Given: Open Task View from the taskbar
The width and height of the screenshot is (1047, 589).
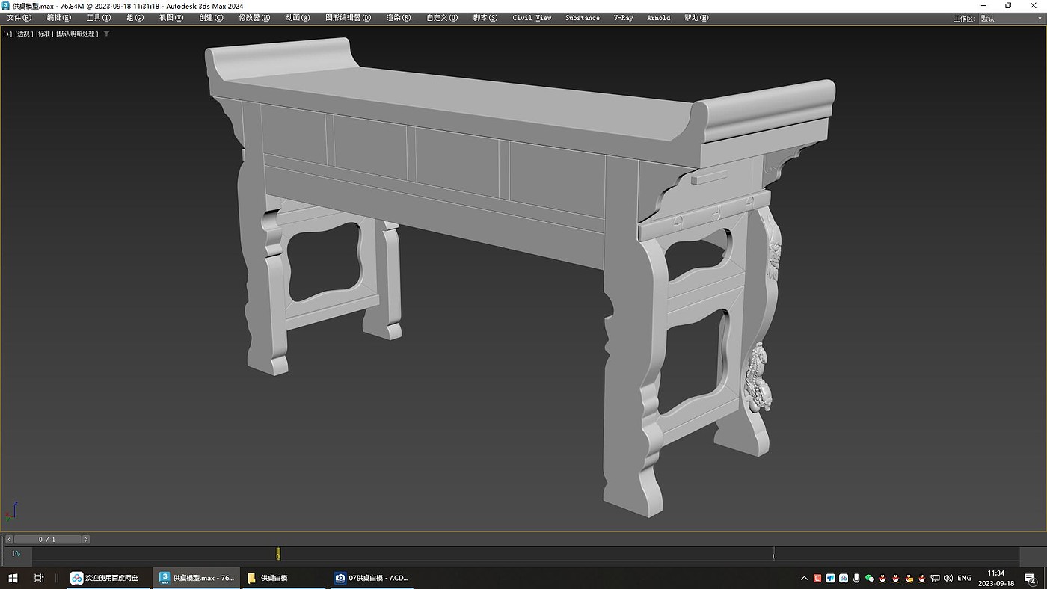Looking at the screenshot, I should 39,578.
